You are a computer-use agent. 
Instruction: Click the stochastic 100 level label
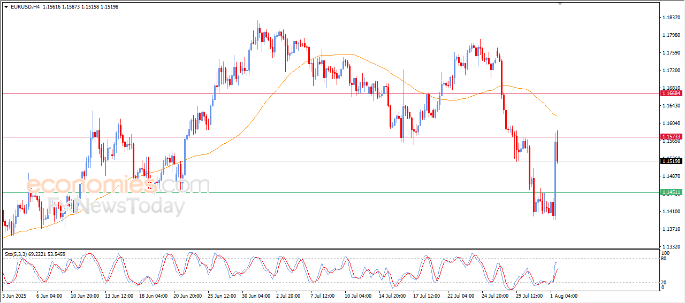pos(666,253)
